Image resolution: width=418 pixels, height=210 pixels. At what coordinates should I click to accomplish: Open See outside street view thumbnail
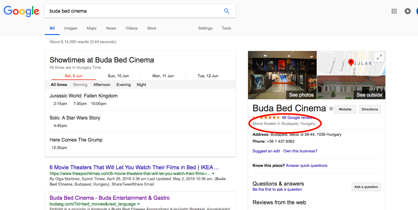(351, 87)
